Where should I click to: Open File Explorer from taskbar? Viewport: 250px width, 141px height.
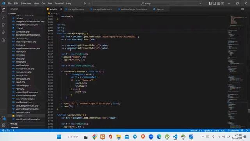[119, 137]
